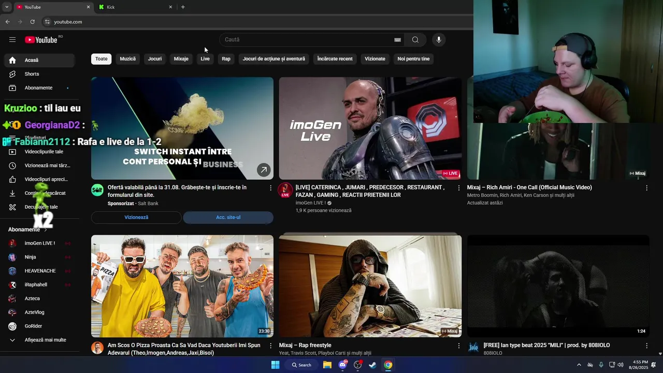Image resolution: width=663 pixels, height=373 pixels.
Task: Open Videoclipuri apreciate in sidebar
Action: 39,180
